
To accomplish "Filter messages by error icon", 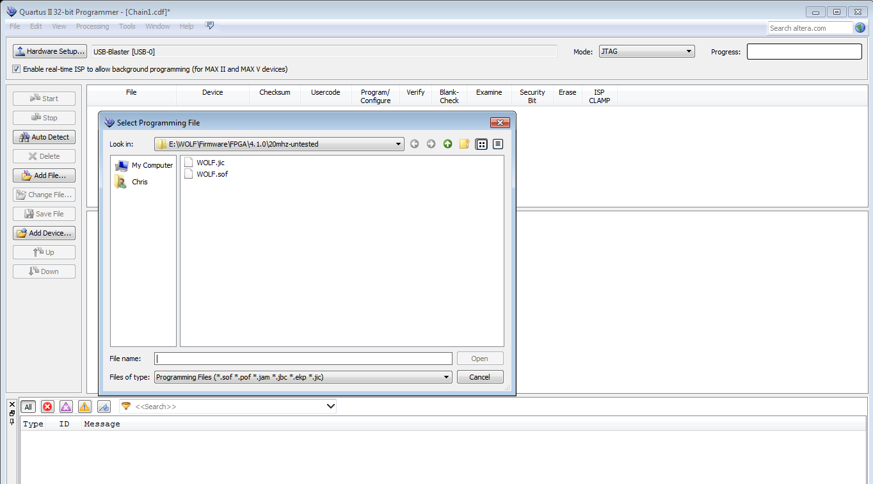I will (x=47, y=407).
